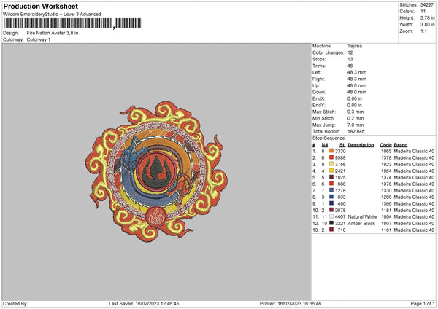Click stitch count 3756

click(x=340, y=164)
